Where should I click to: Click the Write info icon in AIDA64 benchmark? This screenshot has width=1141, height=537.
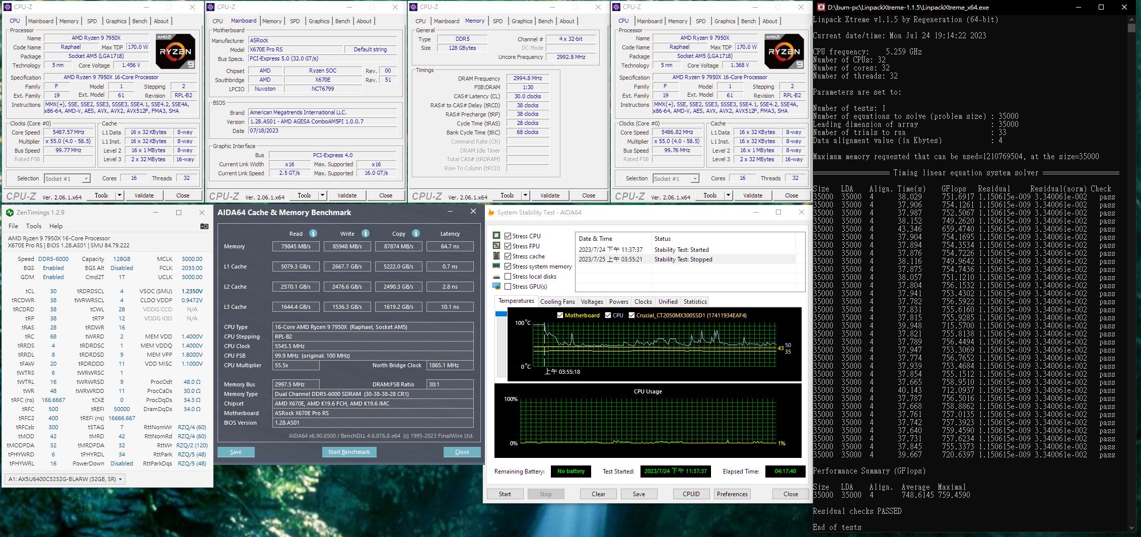point(366,233)
